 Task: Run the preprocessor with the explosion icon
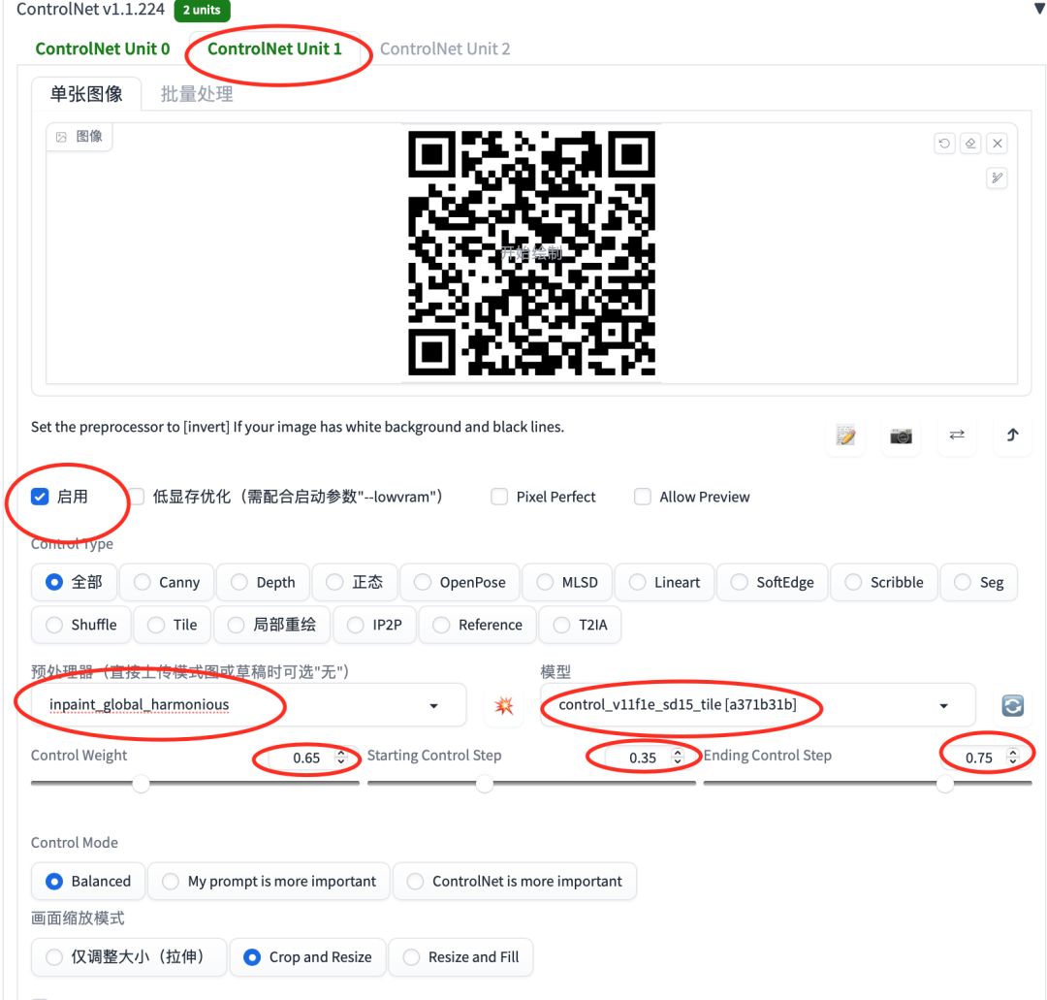click(504, 705)
